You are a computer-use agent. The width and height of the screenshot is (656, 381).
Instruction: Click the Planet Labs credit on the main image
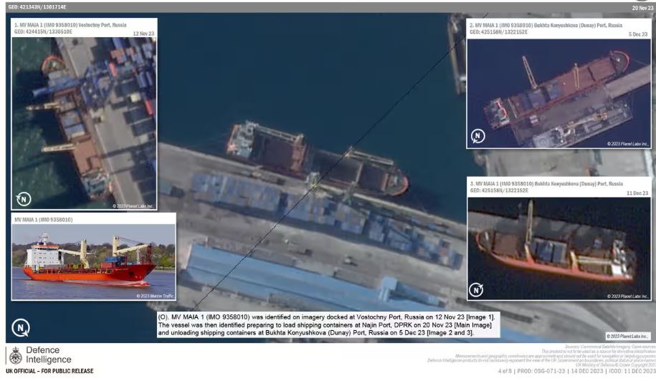627,336
